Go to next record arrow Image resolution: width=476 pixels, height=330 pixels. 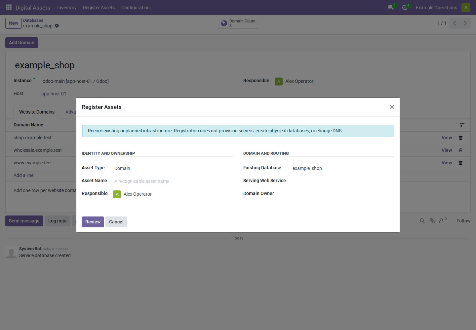465,23
